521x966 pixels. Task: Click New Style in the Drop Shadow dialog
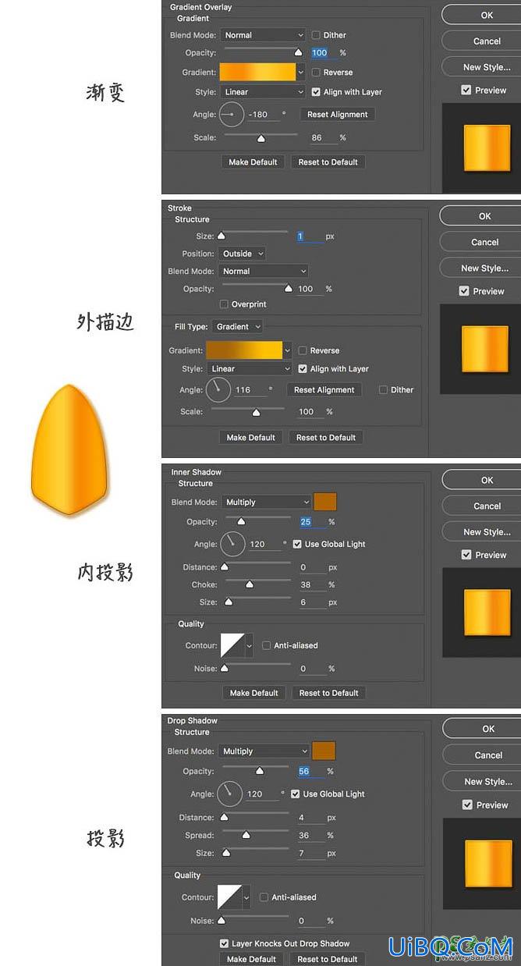coord(488,782)
